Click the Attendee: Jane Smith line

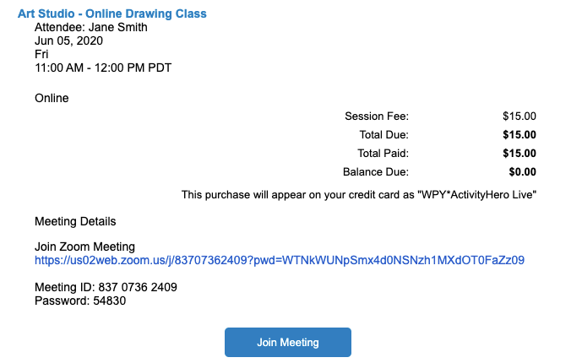[x=91, y=28]
